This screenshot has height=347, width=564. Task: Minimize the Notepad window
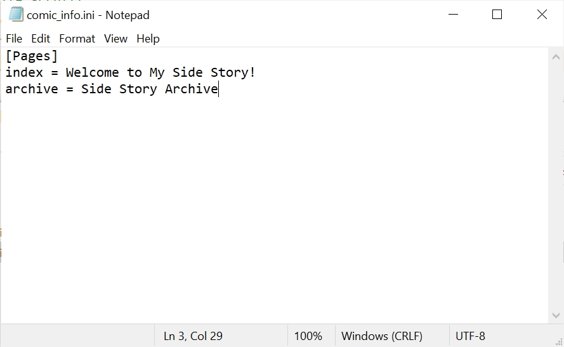453,15
